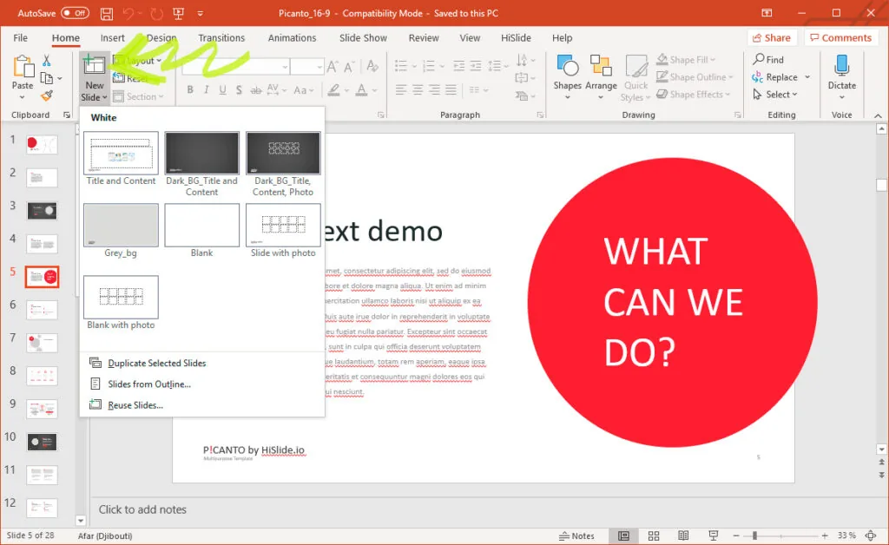
Task: Open the Section dropdown
Action: tap(138, 97)
